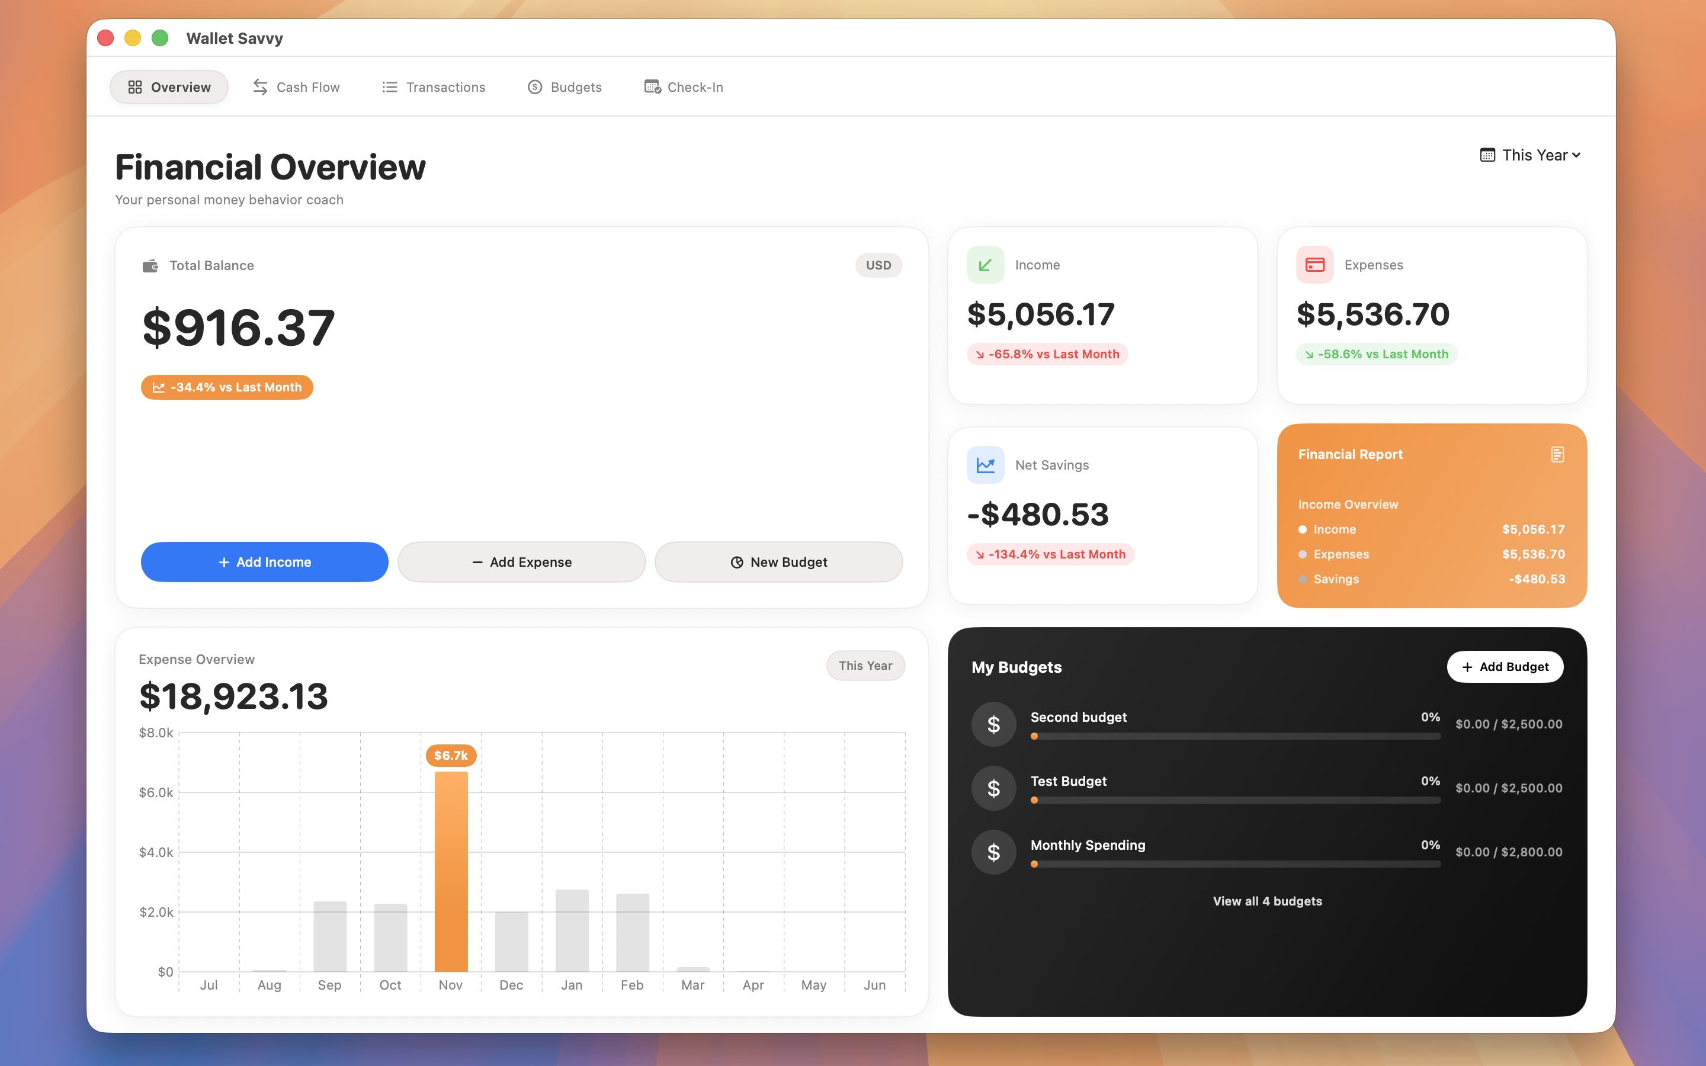Click the Budgets dollar coin icon
This screenshot has height=1066, width=1706.
[535, 86]
